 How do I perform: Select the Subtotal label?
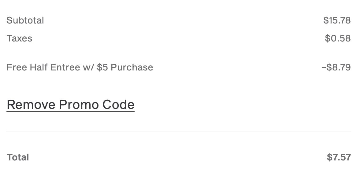pyautogui.click(x=25, y=20)
